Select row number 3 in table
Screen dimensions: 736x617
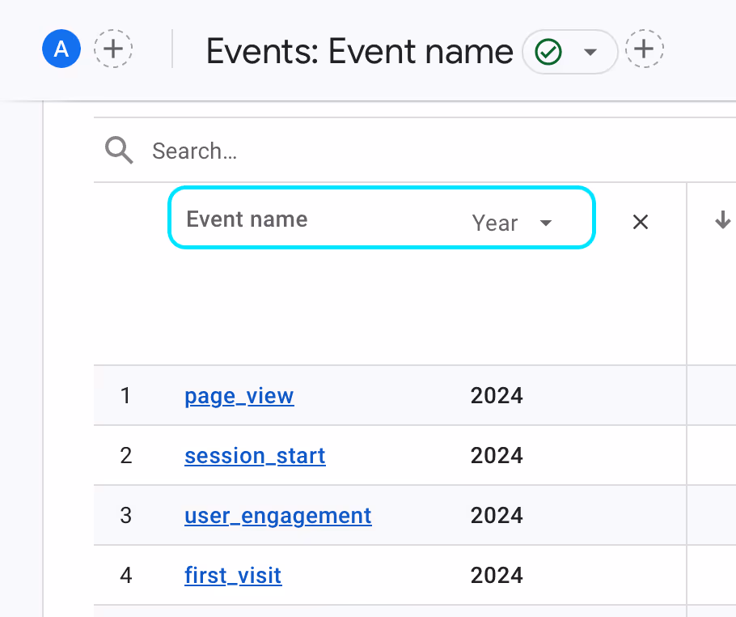125,516
